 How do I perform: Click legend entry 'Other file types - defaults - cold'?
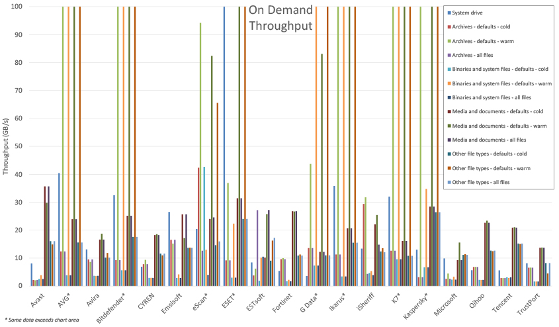coord(489,154)
